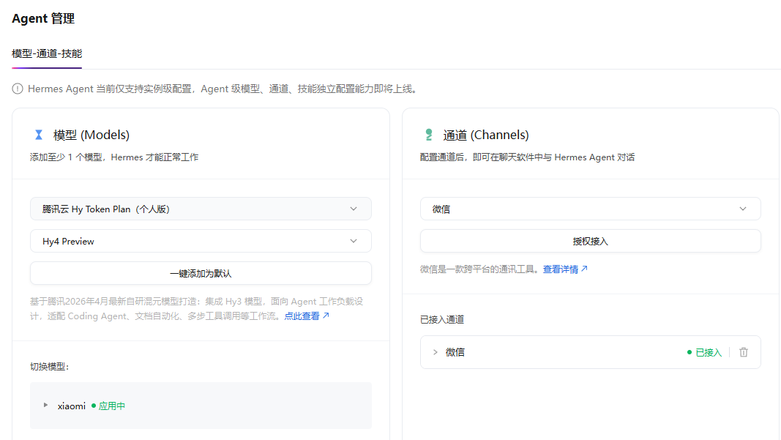Click the 配置通道后 description text
The height and width of the screenshot is (440, 781).
(527, 157)
